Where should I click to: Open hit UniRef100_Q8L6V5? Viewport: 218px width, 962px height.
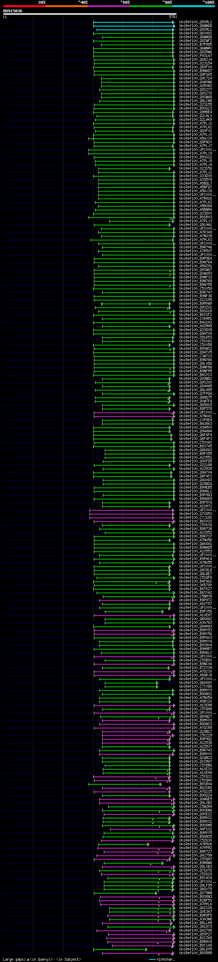click(x=195, y=949)
